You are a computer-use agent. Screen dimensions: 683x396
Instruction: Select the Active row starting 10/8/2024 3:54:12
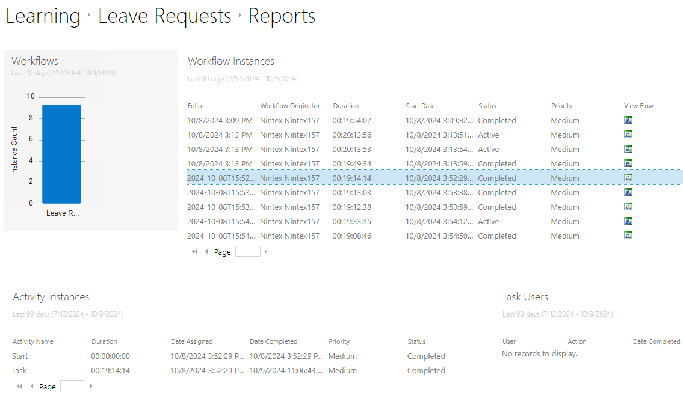pos(434,221)
